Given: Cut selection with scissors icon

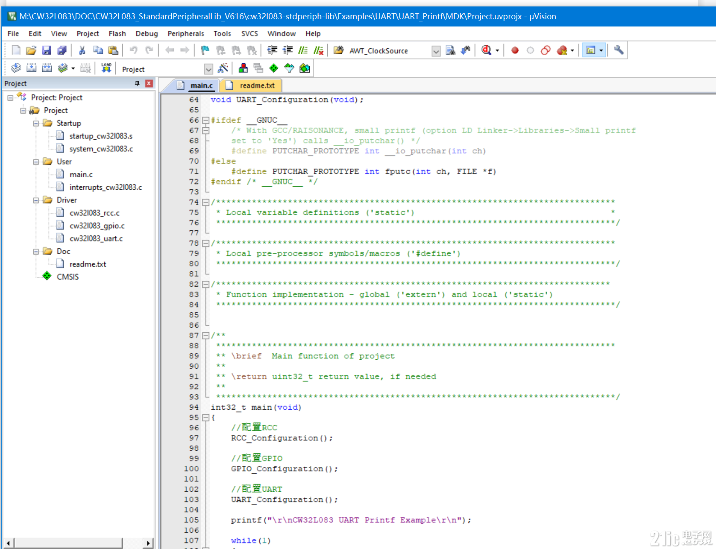Looking at the screenshot, I should [x=82, y=50].
